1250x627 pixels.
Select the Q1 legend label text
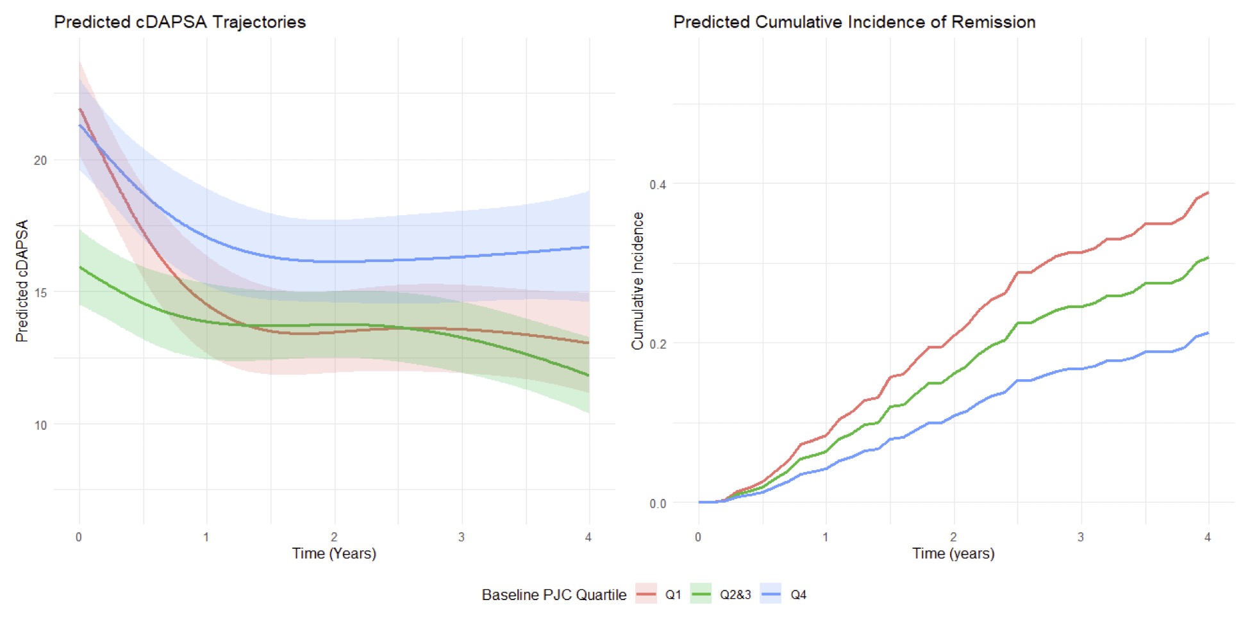(673, 594)
